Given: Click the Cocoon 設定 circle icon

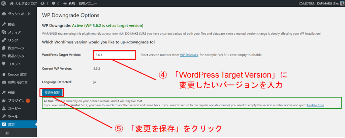Looking at the screenshot, I should 4,74.
